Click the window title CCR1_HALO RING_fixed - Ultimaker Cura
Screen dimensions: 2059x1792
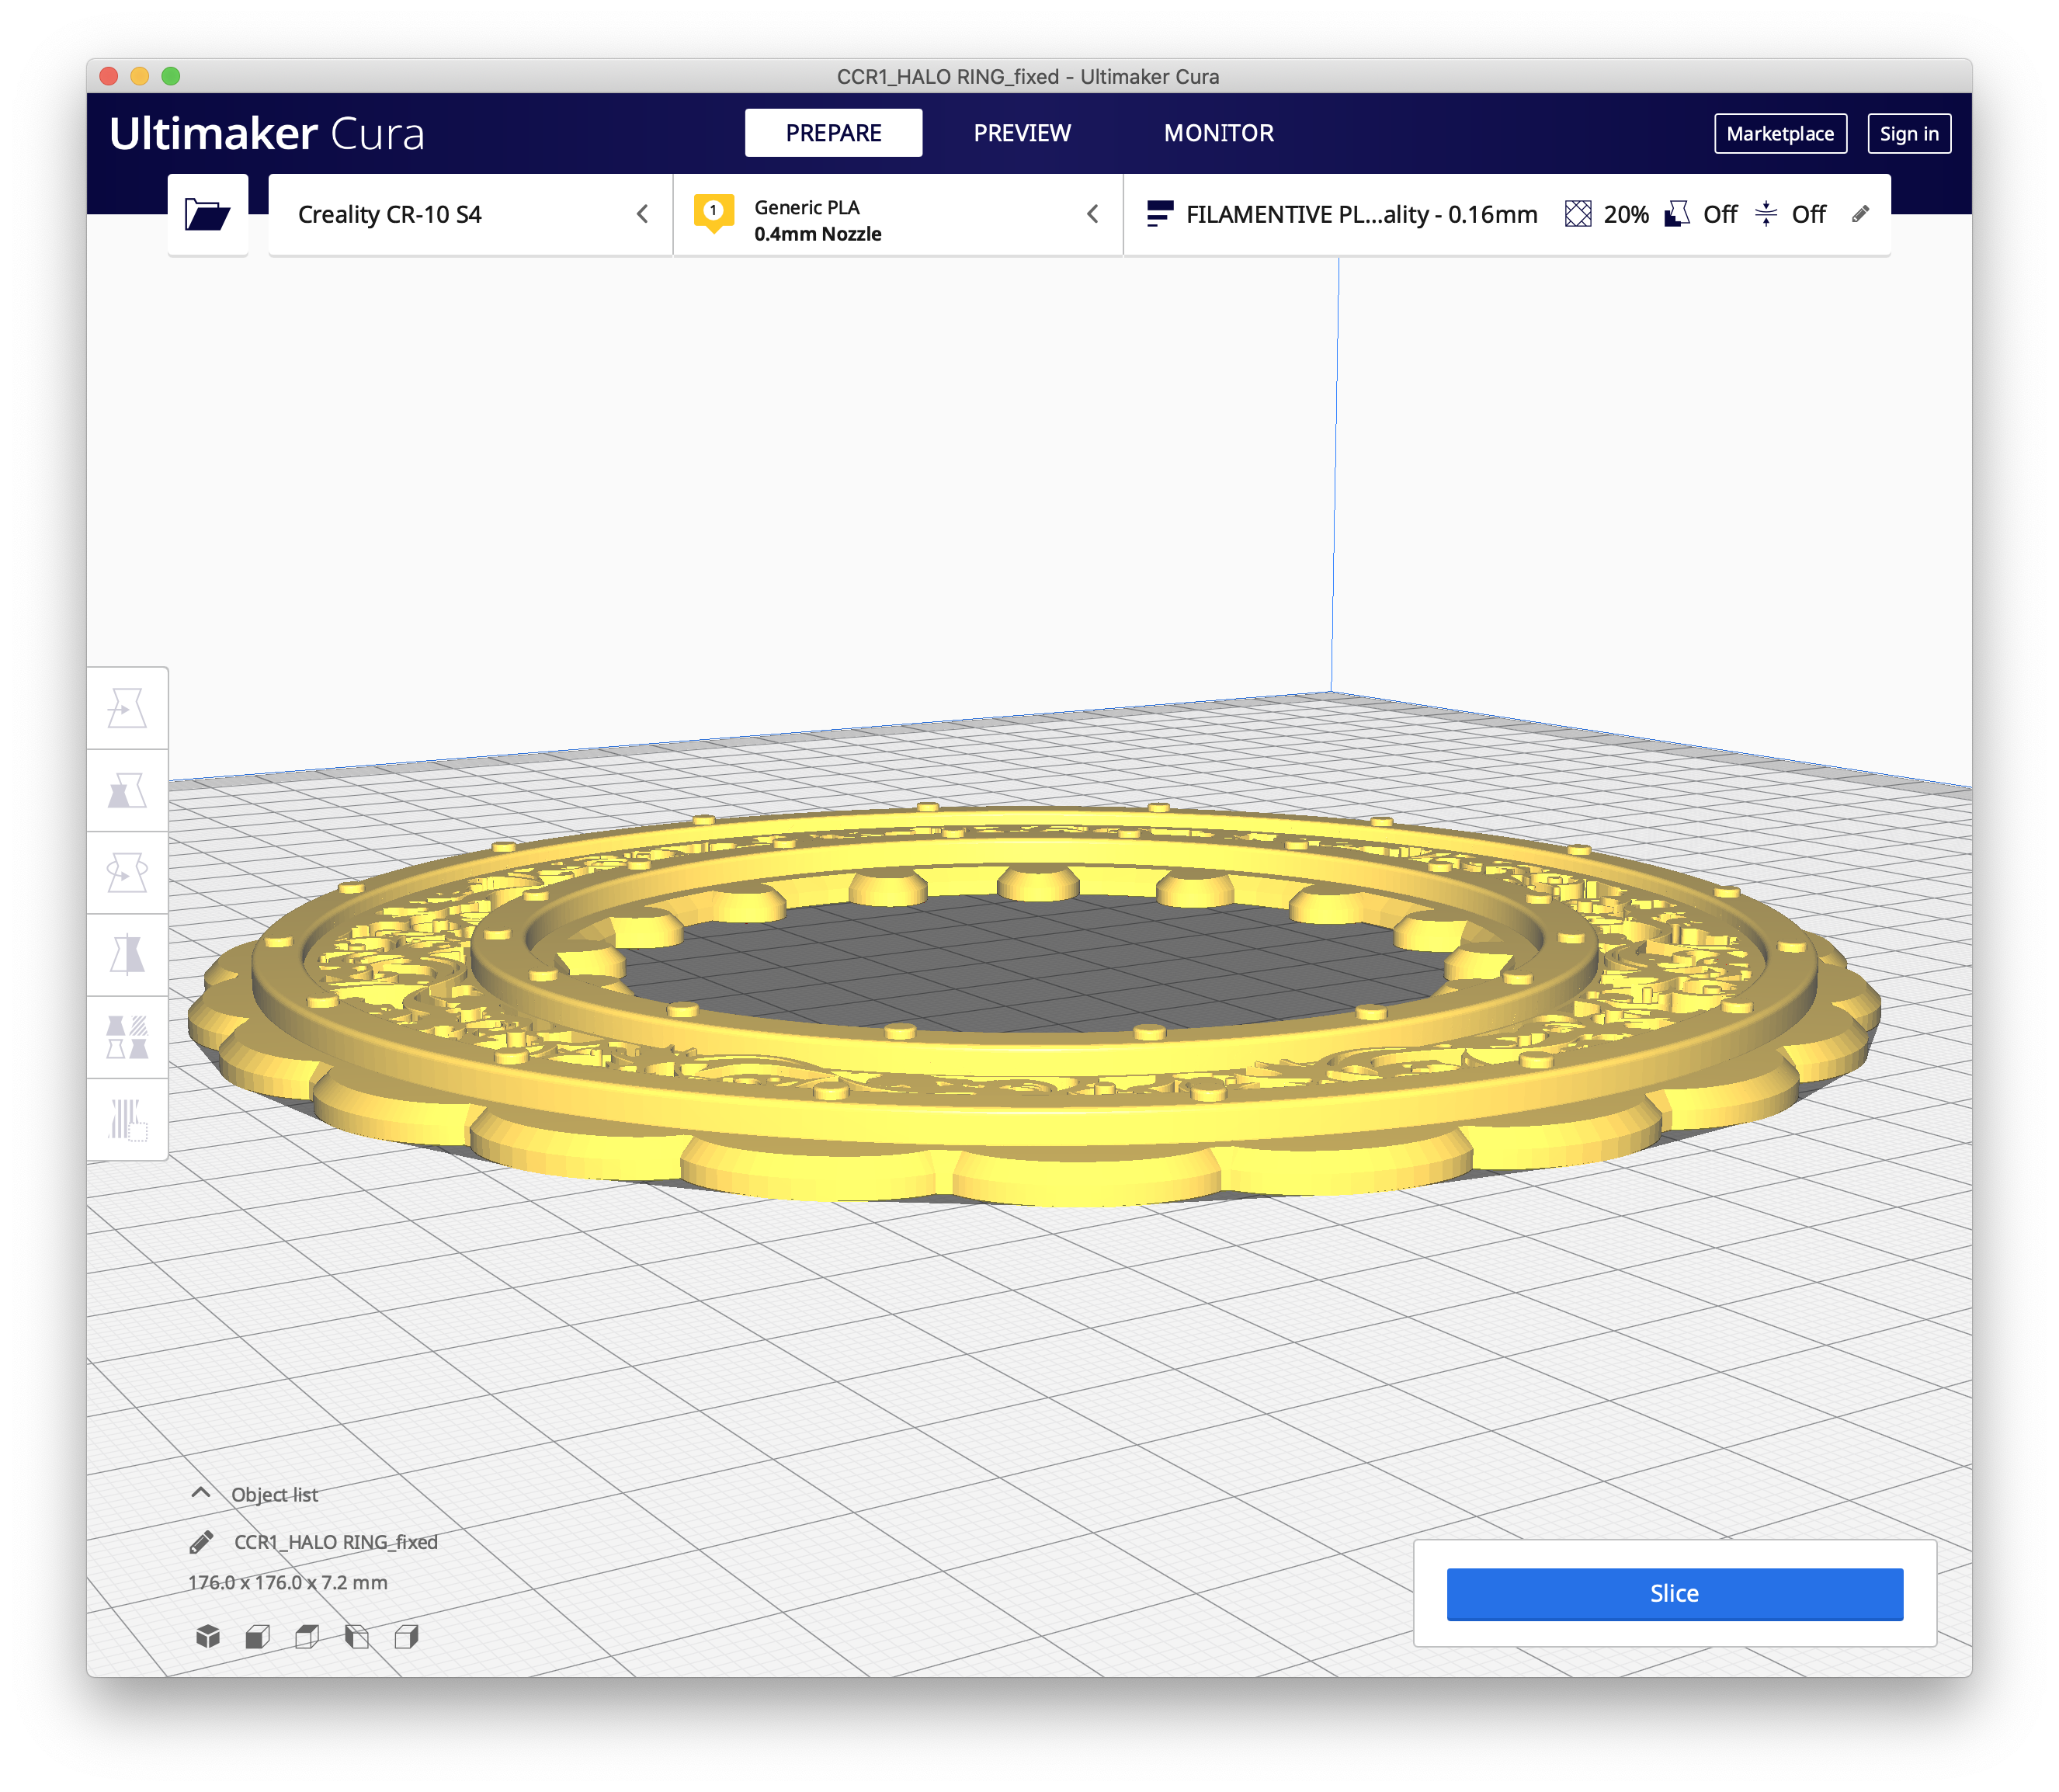click(x=1028, y=76)
